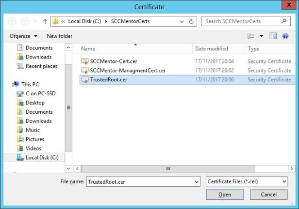Open C on PC-SSD network drive

[x=36, y=93]
